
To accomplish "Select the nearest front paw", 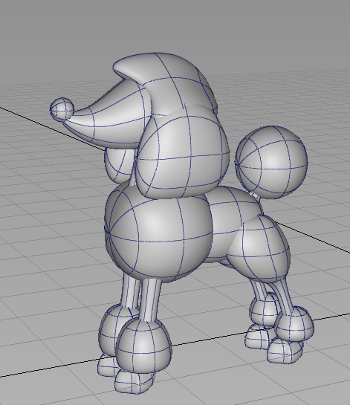I will click(133, 382).
